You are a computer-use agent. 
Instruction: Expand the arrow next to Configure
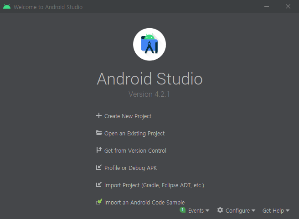click(x=253, y=211)
